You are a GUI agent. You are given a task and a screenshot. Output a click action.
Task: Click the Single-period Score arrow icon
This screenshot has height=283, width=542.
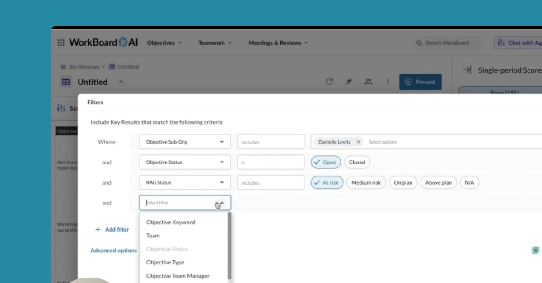click(x=467, y=70)
